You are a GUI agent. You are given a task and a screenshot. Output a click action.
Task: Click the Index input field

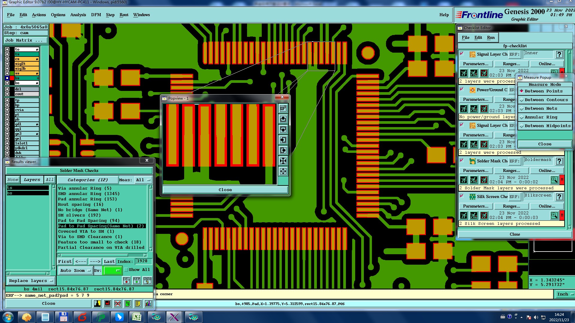(x=143, y=261)
